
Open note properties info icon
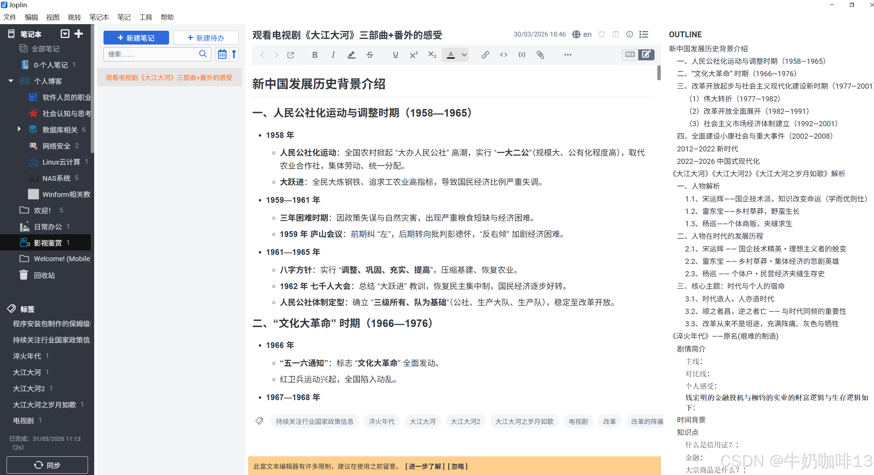pyautogui.click(x=630, y=34)
